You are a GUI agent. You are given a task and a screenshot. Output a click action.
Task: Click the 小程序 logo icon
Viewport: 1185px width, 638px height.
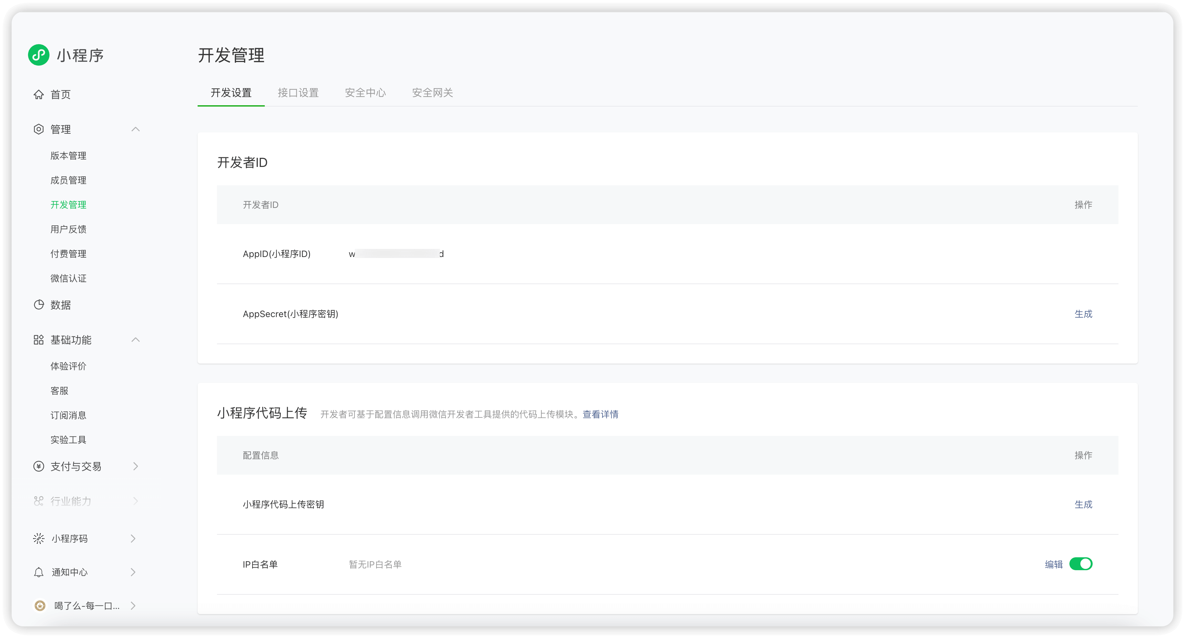pos(39,55)
